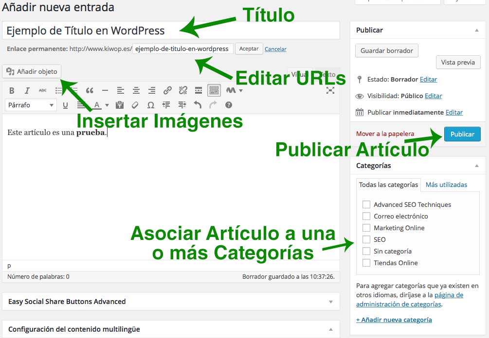Viewport: 489px width, 338px height.
Task: Click + Añadir nueva categoría
Action: (394, 320)
